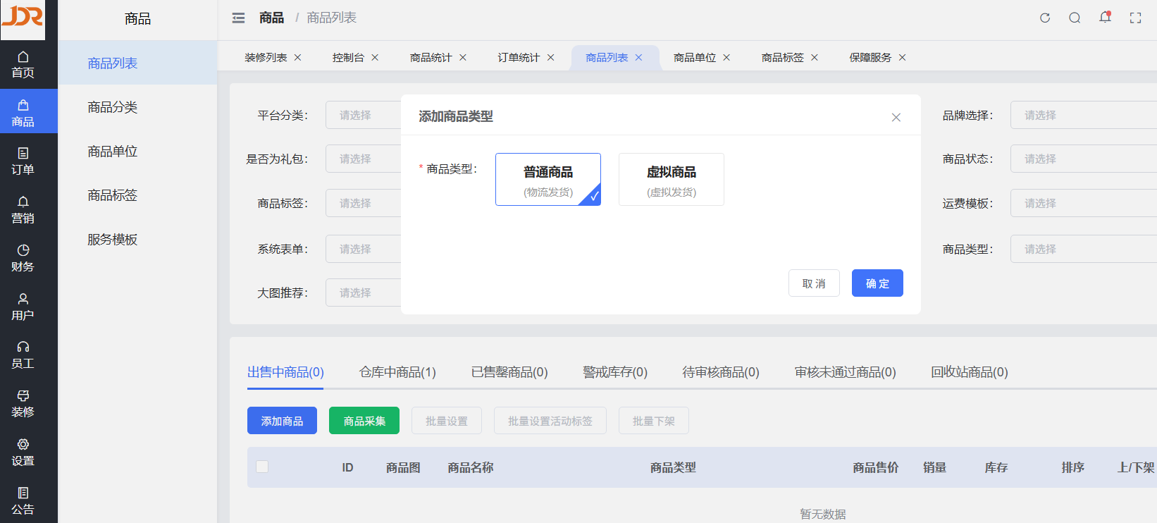Confirm with 确定 button
The image size is (1157, 523).
click(877, 283)
